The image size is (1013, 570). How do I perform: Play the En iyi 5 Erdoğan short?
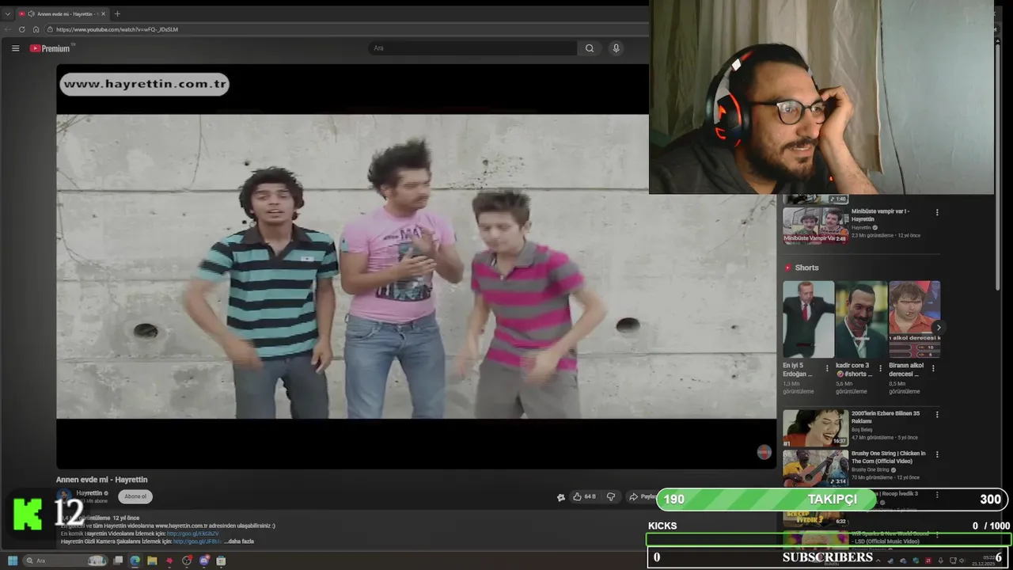tap(808, 319)
